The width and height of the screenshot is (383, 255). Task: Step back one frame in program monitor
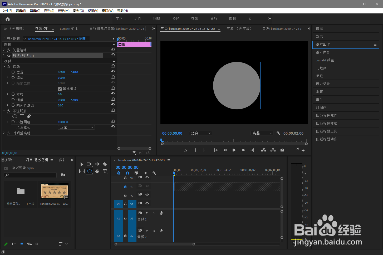pyautogui.click(x=225, y=150)
